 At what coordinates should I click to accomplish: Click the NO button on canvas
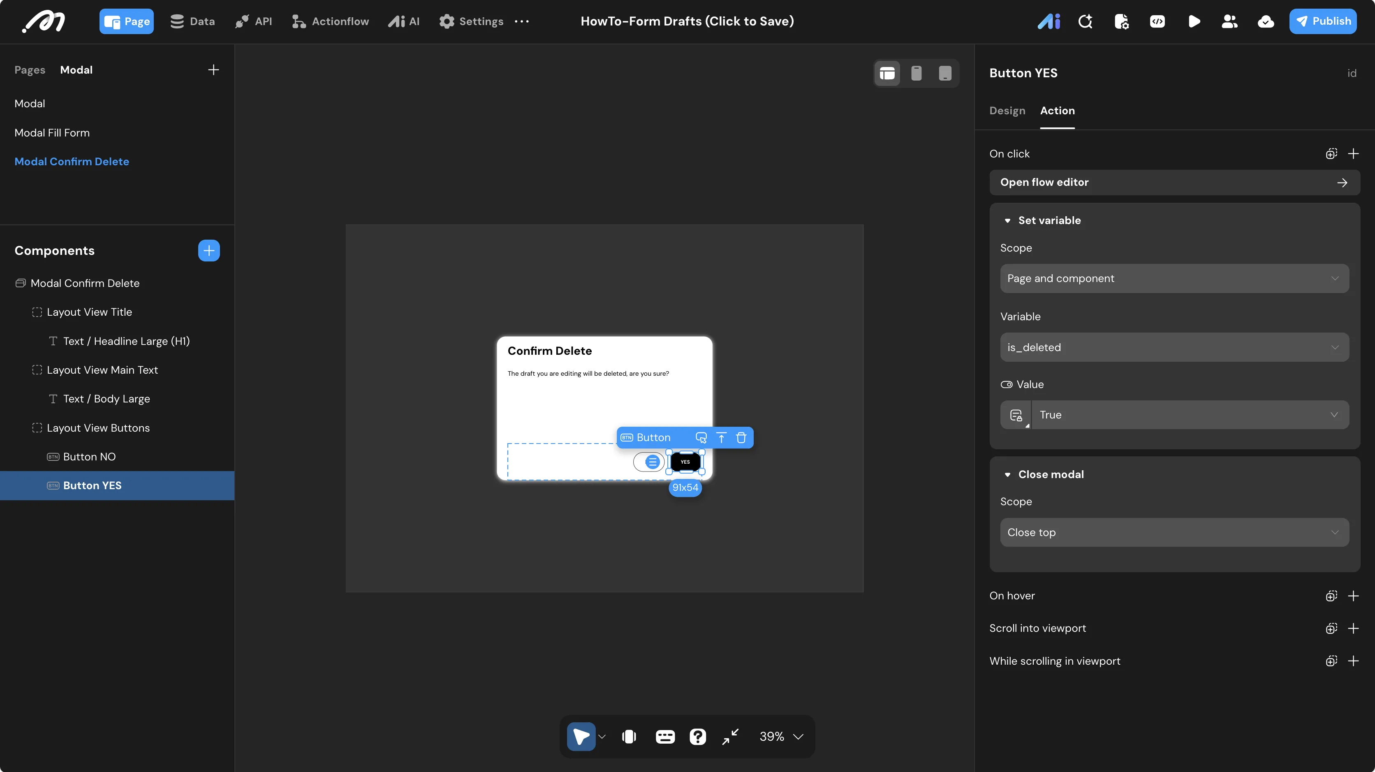pos(648,462)
